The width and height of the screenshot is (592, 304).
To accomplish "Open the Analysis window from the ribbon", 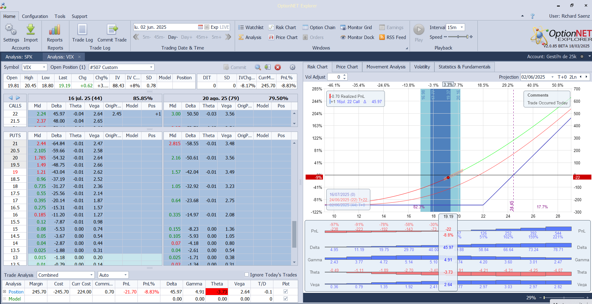I will click(x=250, y=37).
